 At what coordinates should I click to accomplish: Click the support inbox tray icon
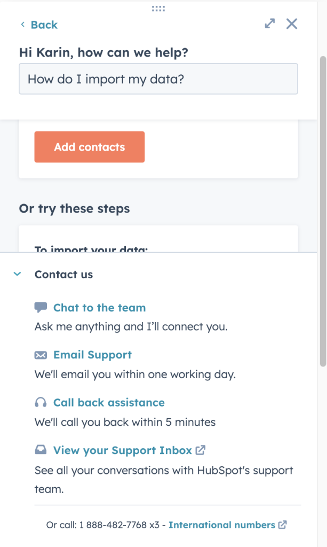41,450
